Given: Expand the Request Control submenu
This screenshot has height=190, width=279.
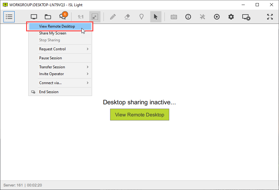Looking at the screenshot, I should click(60, 49).
